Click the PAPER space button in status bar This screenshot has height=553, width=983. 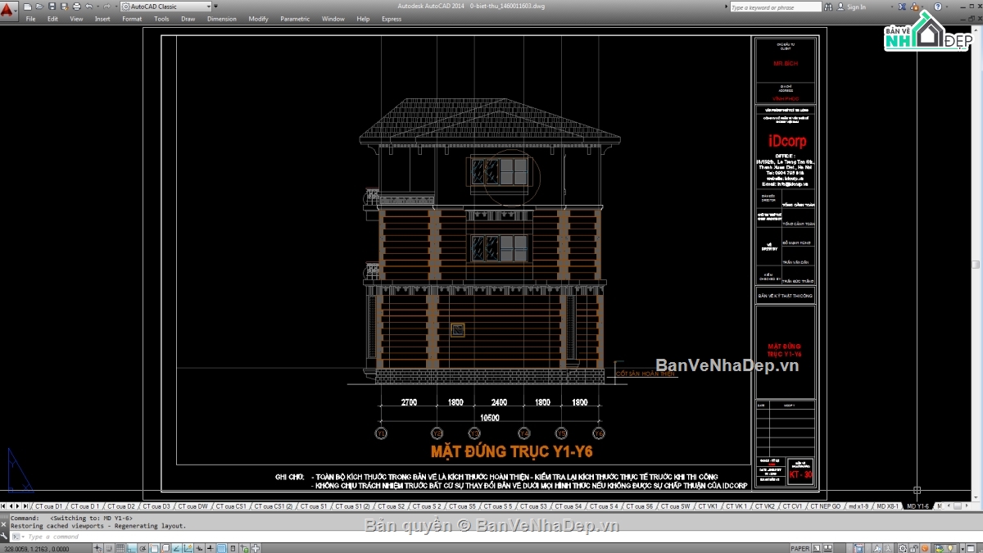point(800,548)
